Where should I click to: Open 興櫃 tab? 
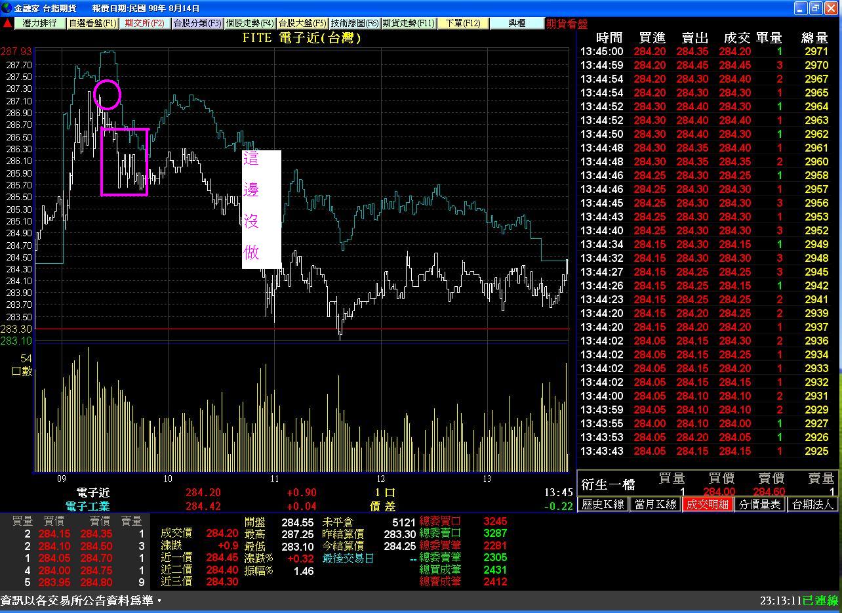coord(517,23)
